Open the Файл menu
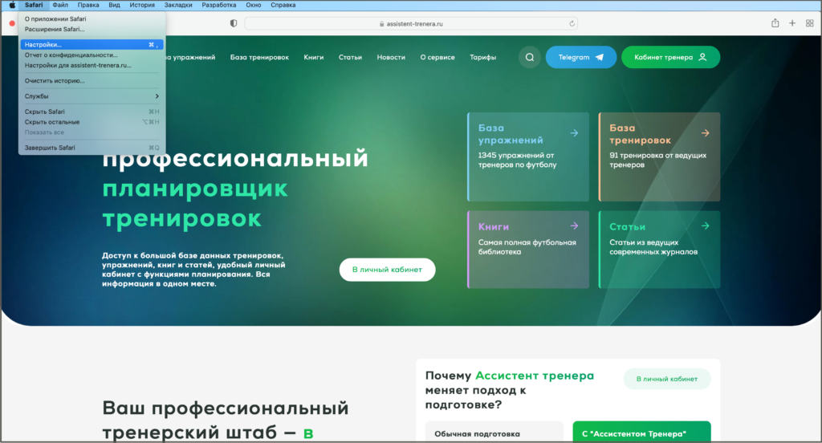The image size is (822, 443). [60, 5]
